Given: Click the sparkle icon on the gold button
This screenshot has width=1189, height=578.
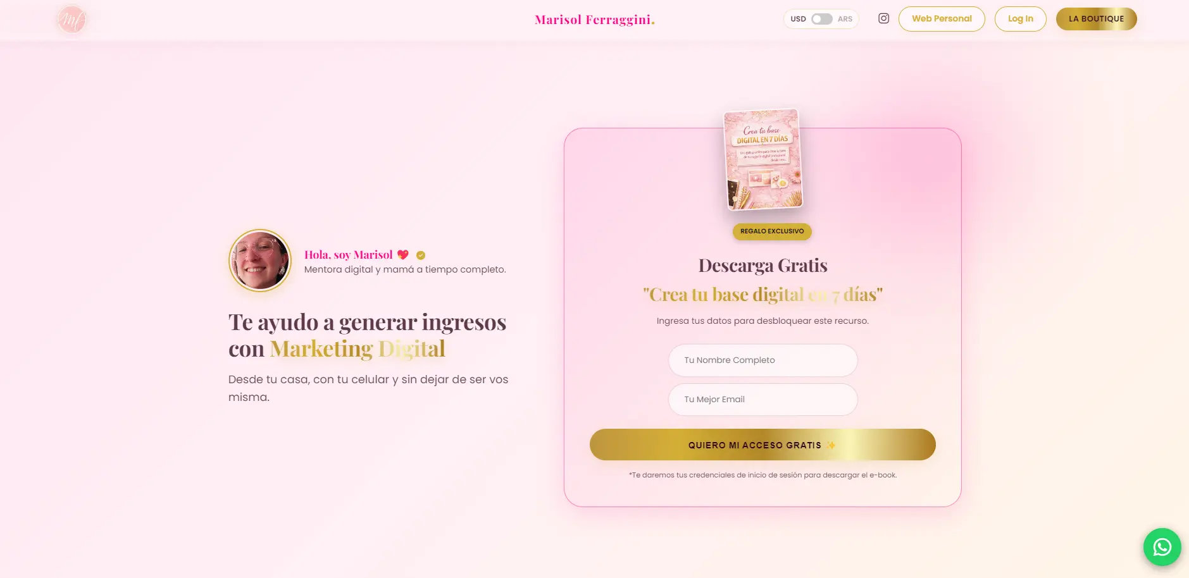Looking at the screenshot, I should (831, 445).
